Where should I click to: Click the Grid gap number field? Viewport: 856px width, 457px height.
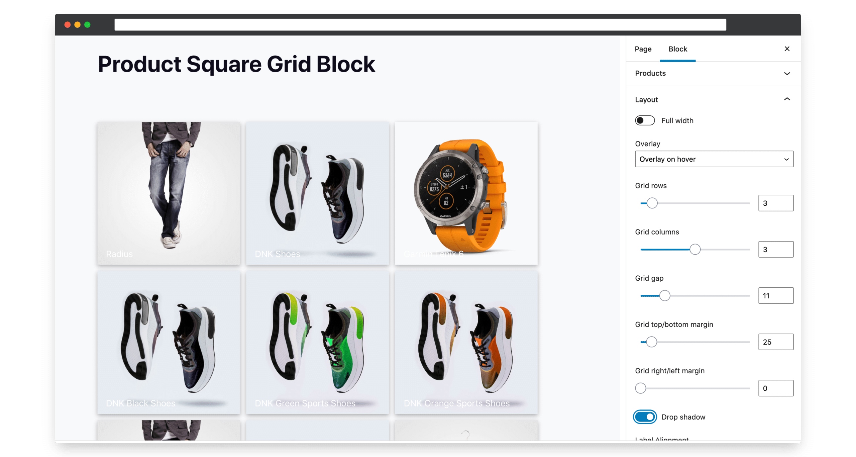pyautogui.click(x=775, y=295)
